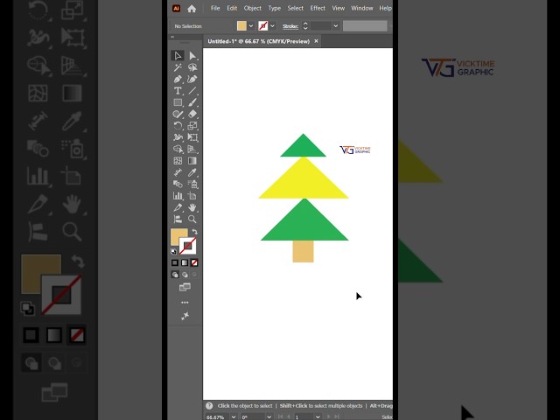
Task: Open fill color dropdown in control bar
Action: coord(251,26)
